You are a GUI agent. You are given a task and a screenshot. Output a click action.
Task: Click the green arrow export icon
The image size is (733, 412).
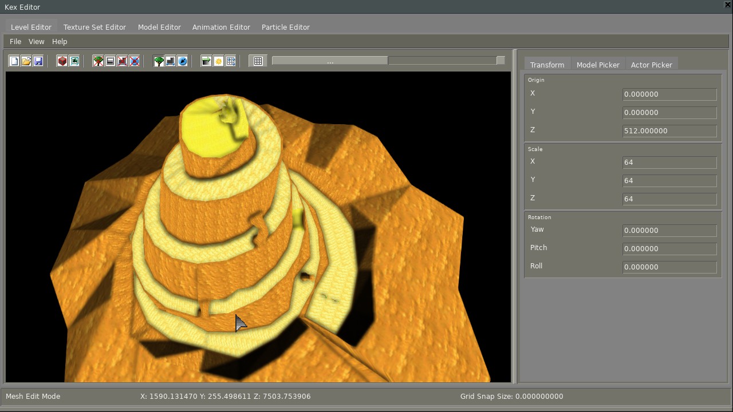[x=206, y=61]
